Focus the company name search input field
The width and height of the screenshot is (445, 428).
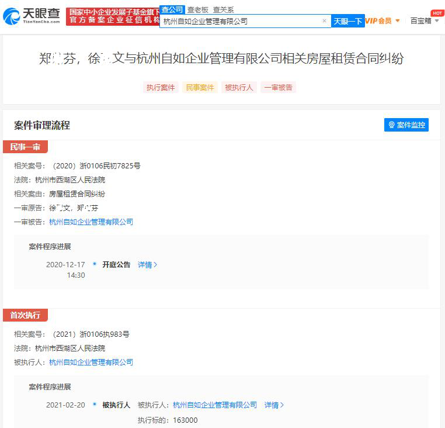pyautogui.click(x=241, y=21)
